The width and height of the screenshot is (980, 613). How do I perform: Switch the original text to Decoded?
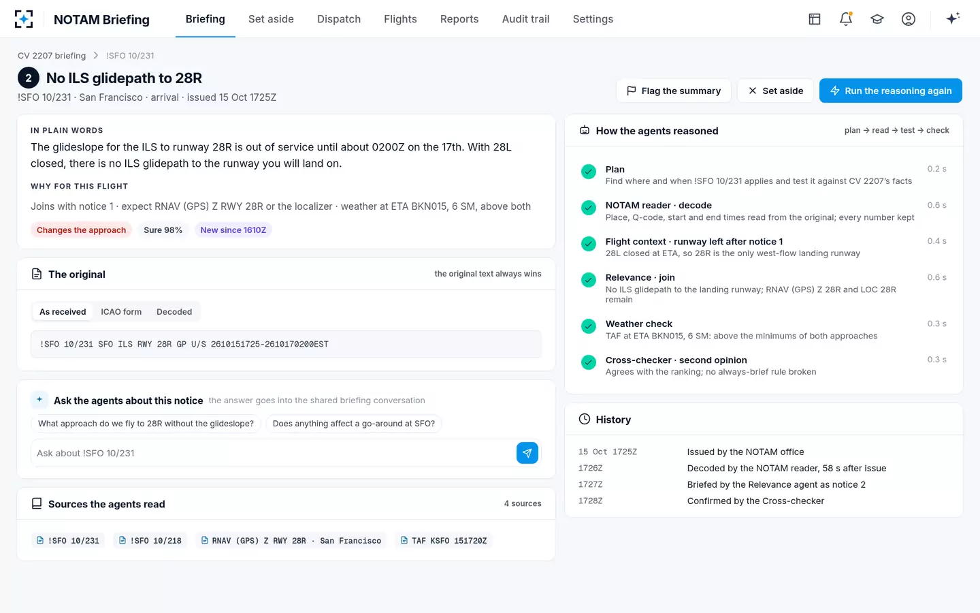pos(174,312)
